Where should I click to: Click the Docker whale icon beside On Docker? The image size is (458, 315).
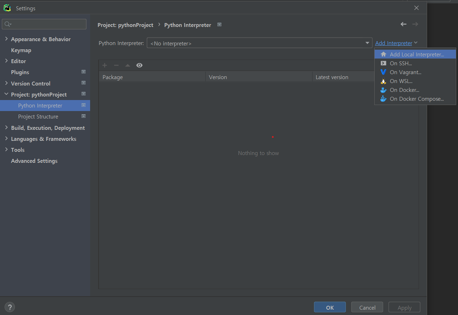[383, 90]
